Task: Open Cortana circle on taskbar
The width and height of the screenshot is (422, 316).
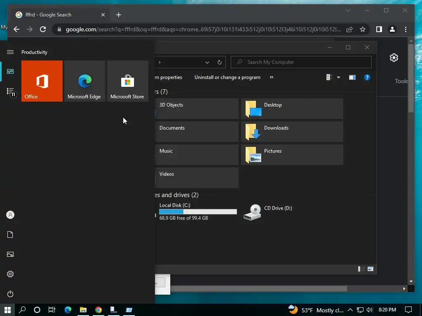Action: [37, 310]
